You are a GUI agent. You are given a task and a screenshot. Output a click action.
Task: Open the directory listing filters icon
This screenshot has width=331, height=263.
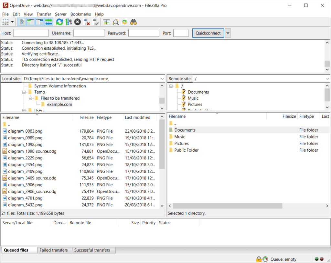(107, 22)
